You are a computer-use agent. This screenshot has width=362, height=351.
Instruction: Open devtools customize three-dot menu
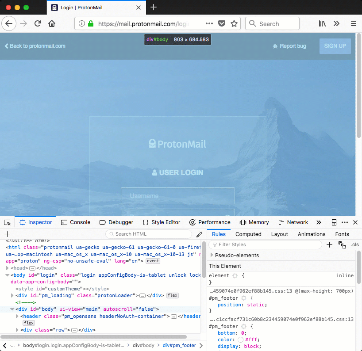click(x=345, y=222)
